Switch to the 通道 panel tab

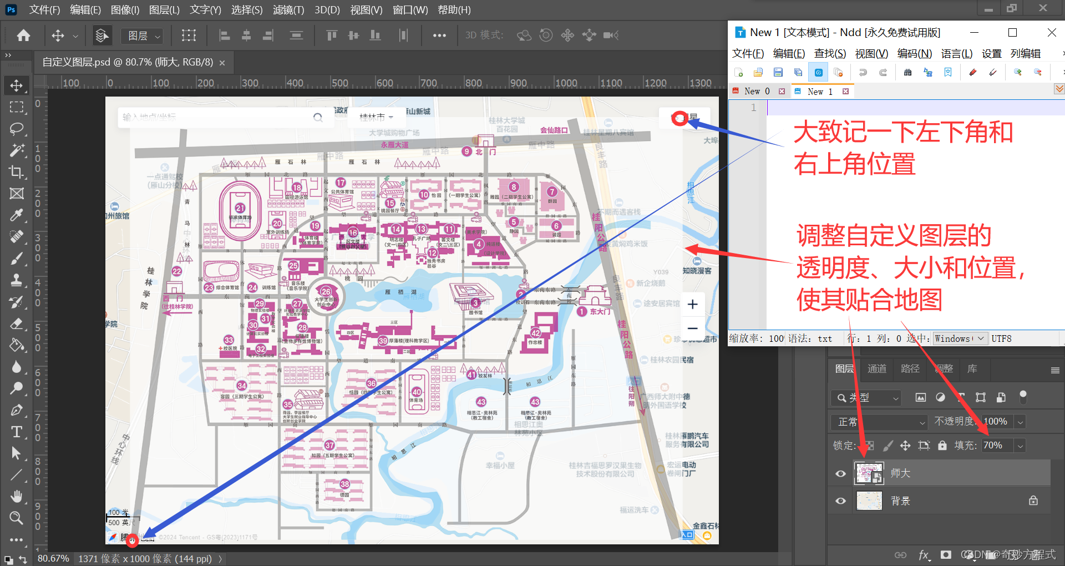(x=877, y=368)
